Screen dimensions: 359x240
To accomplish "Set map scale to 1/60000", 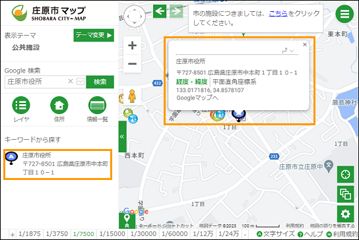I will 175,234.
